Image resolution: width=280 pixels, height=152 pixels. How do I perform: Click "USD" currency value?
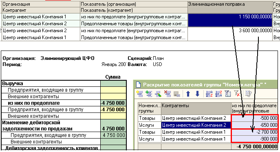(x=157, y=64)
